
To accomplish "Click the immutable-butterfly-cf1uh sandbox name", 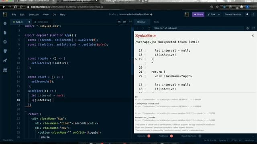I will click(x=134, y=14).
